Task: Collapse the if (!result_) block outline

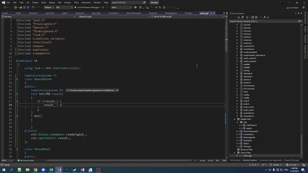Action: 17,101
